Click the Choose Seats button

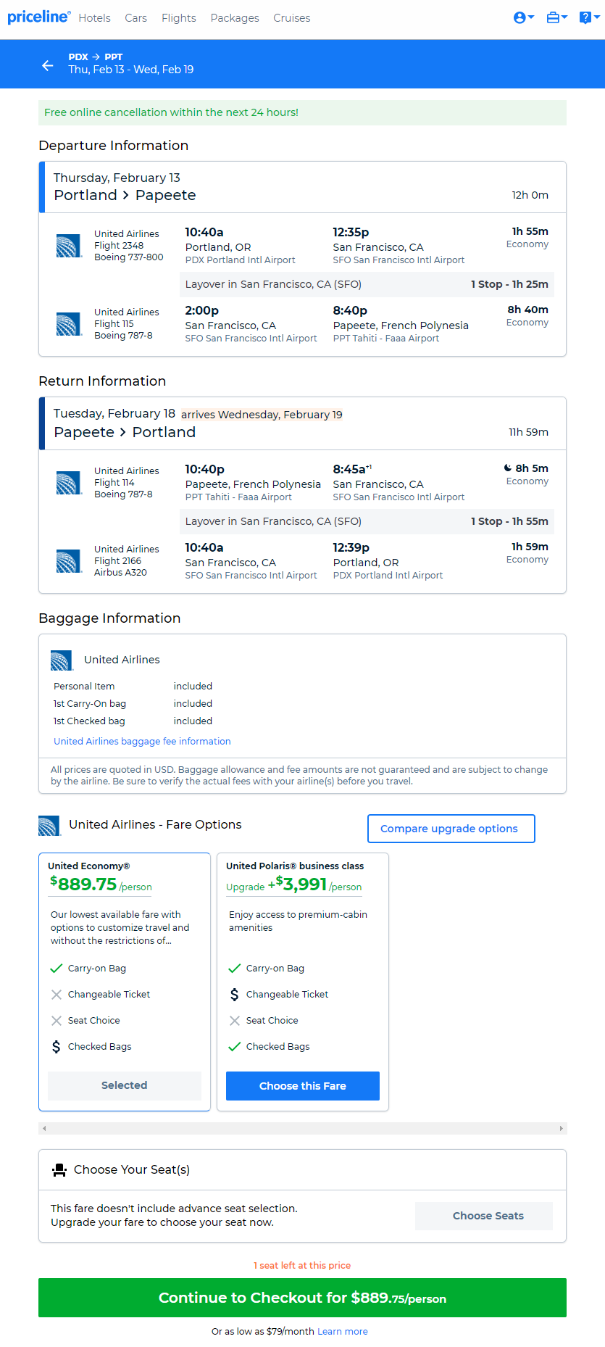(x=484, y=1216)
